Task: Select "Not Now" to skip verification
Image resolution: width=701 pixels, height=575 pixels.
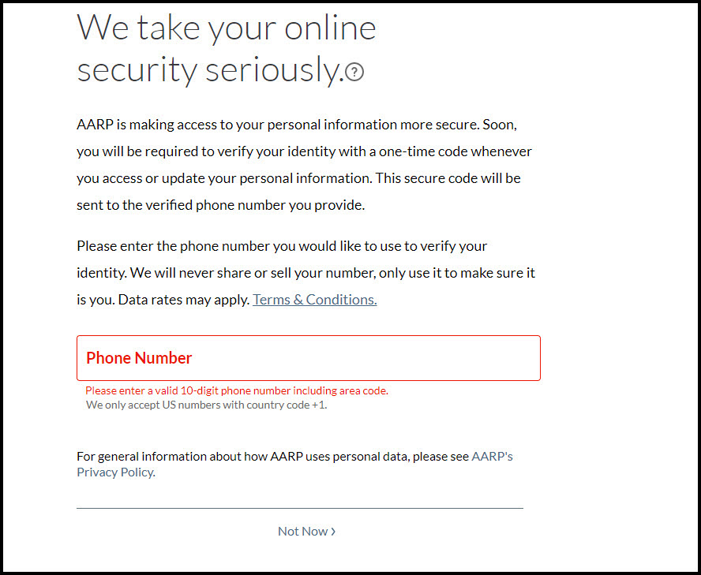Action: [302, 532]
